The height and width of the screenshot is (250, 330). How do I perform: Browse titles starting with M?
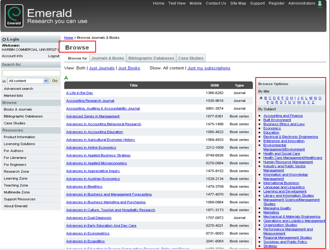311,98
